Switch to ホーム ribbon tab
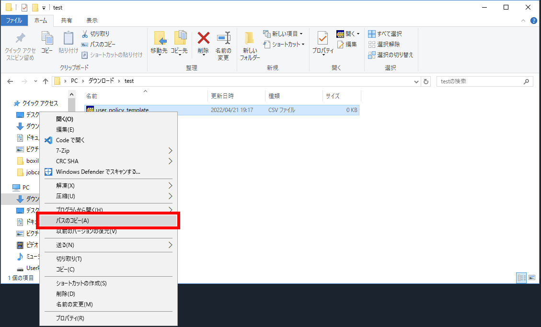Viewport: 541px width, 327px height. pyautogui.click(x=41, y=21)
